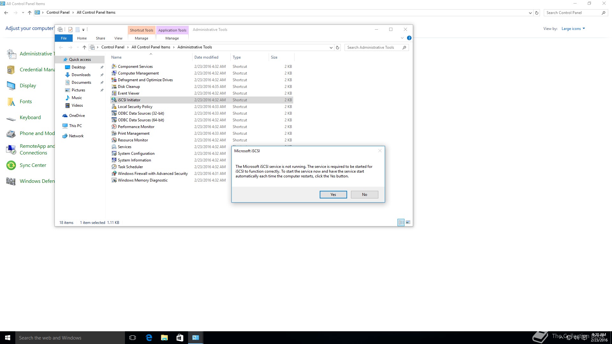Click No in the Microsoft iSCSI dialog
This screenshot has height=344, width=612.
click(364, 195)
